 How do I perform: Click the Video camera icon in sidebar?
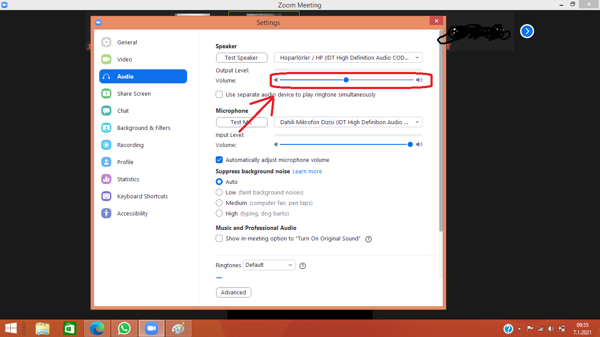click(x=106, y=59)
